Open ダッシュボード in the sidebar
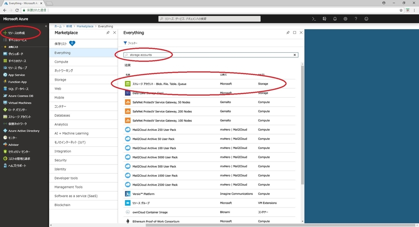 pos(14,54)
